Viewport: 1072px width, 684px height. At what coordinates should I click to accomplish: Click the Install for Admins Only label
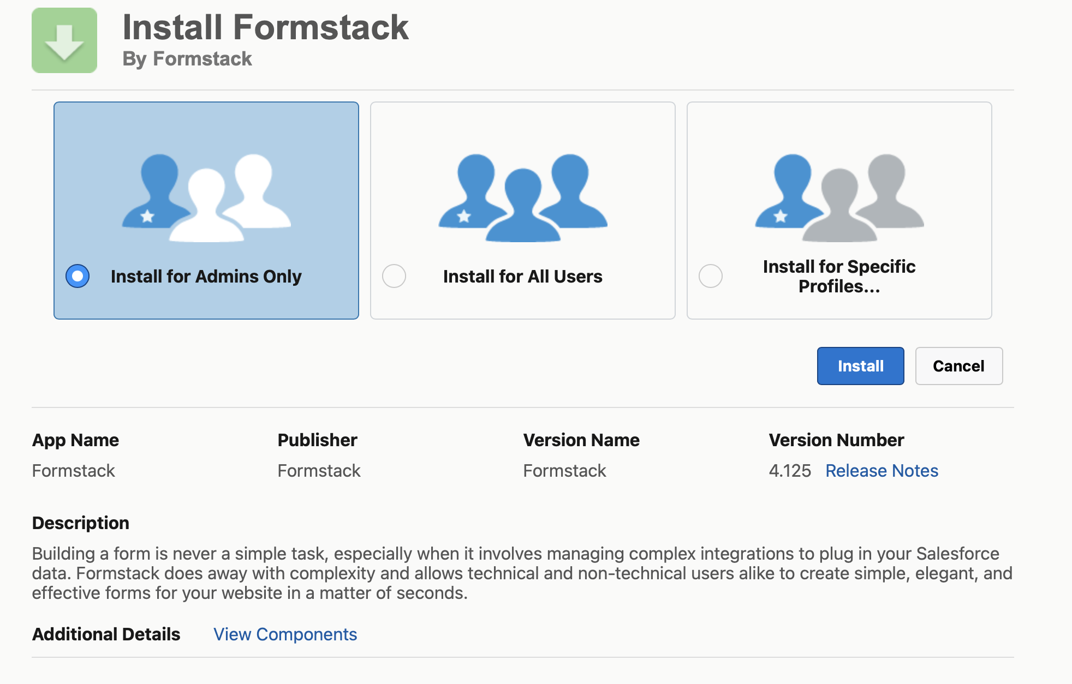pyautogui.click(x=206, y=277)
